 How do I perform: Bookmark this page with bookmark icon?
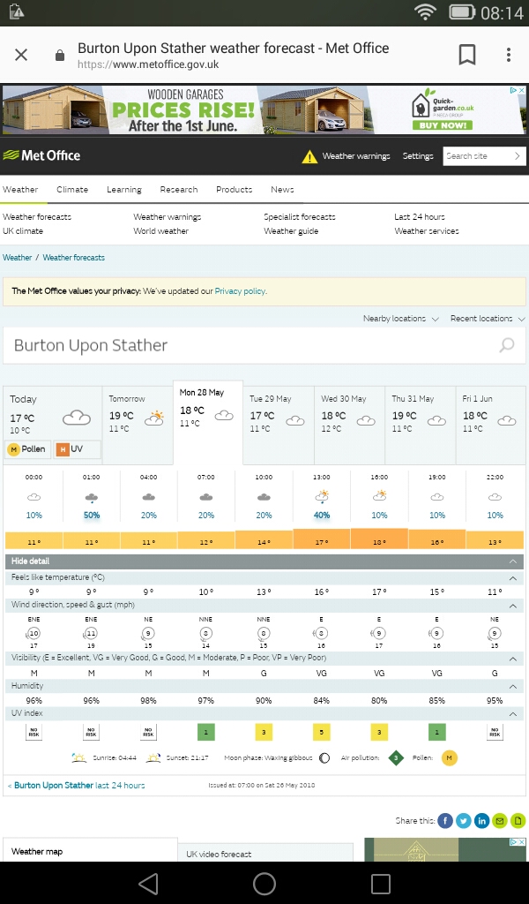coord(466,55)
